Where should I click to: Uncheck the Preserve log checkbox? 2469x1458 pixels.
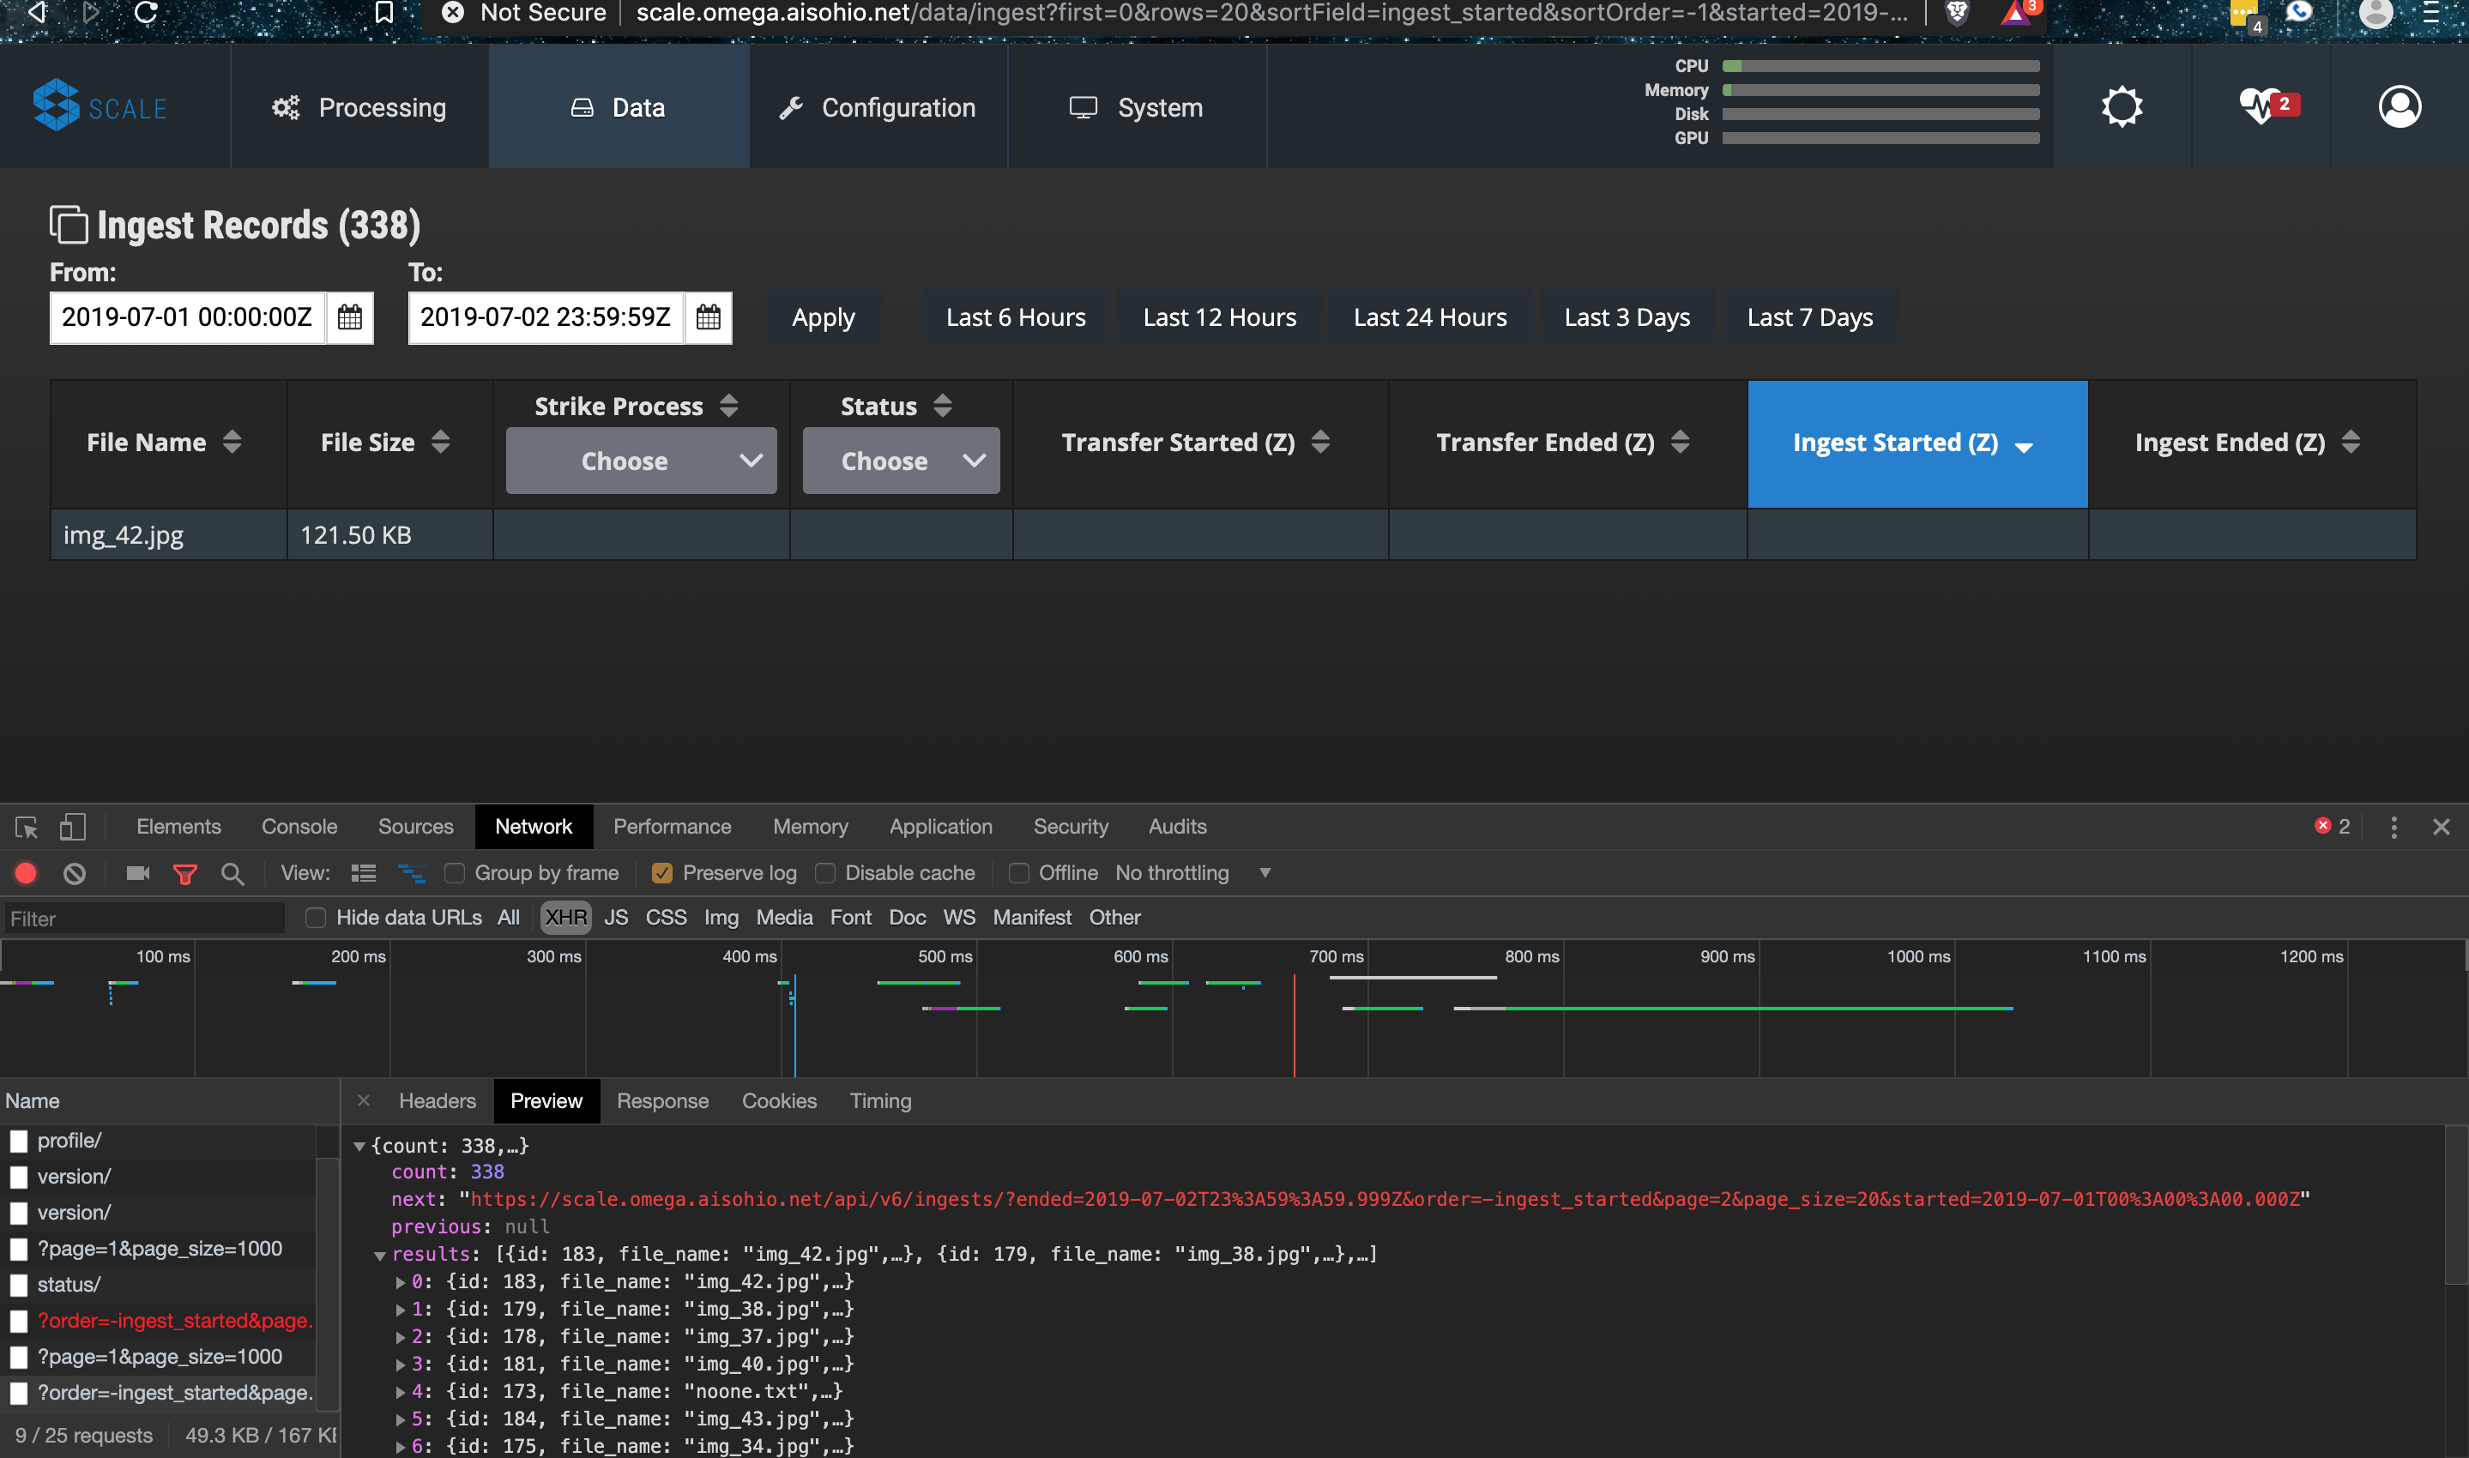coord(663,872)
